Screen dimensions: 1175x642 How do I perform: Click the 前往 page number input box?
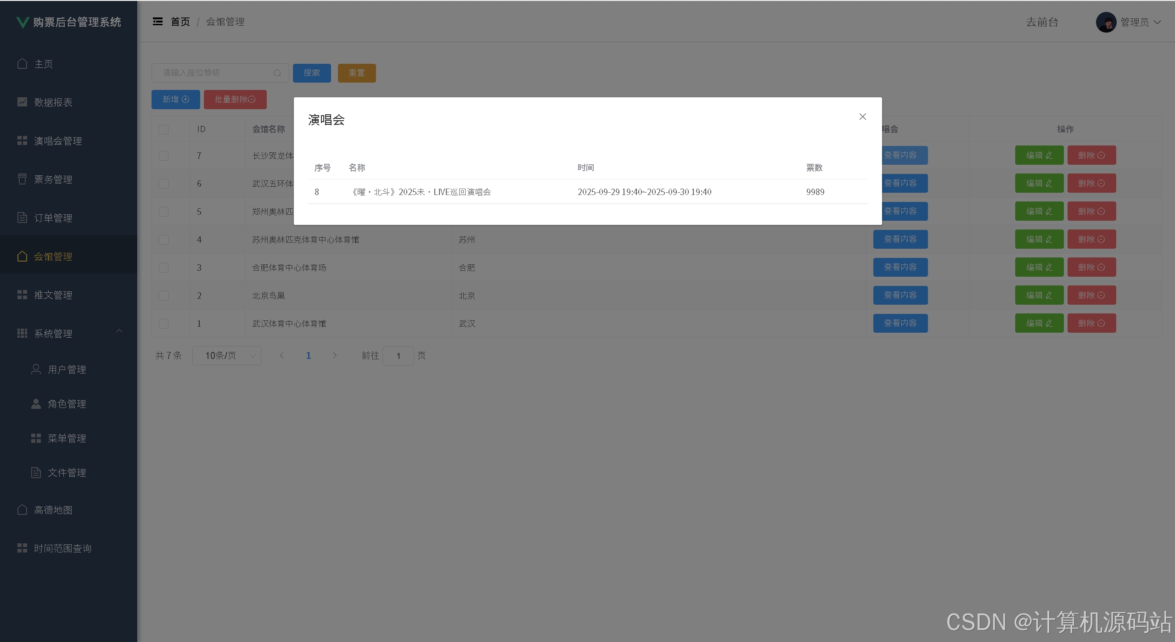(x=398, y=356)
